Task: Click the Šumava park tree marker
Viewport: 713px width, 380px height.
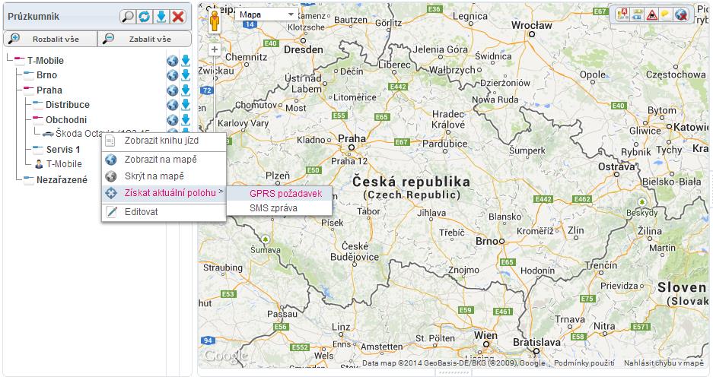Action: click(266, 239)
